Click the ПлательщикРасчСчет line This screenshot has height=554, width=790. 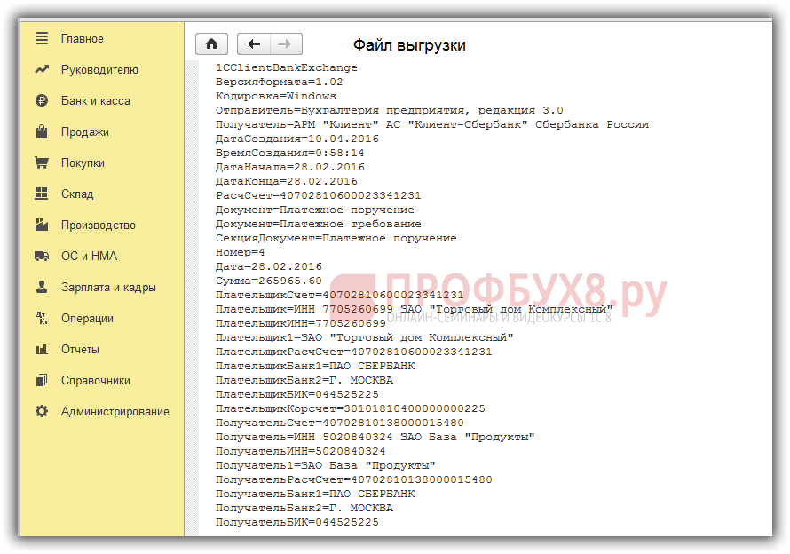(353, 352)
